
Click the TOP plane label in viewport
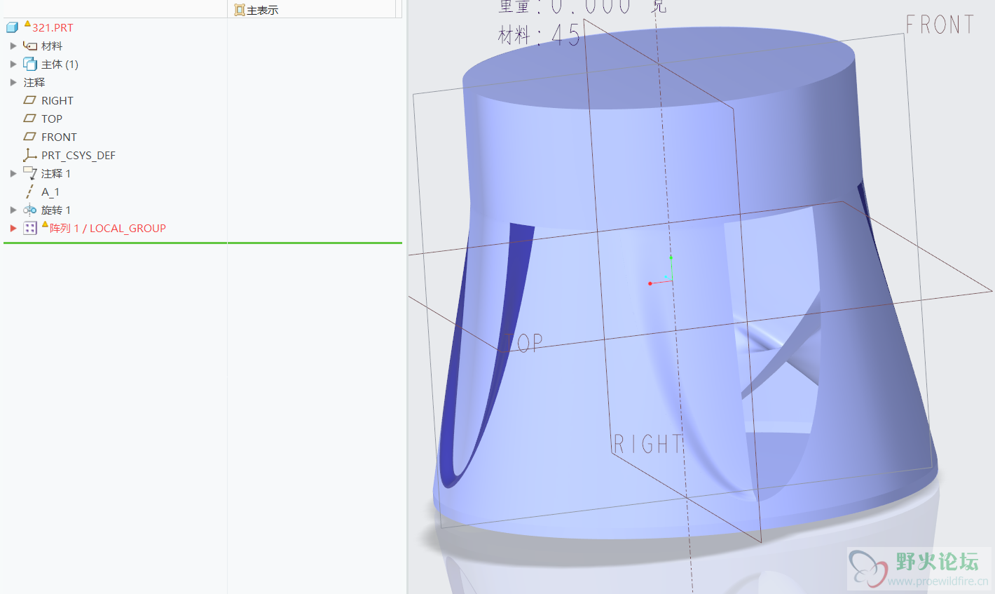[523, 342]
